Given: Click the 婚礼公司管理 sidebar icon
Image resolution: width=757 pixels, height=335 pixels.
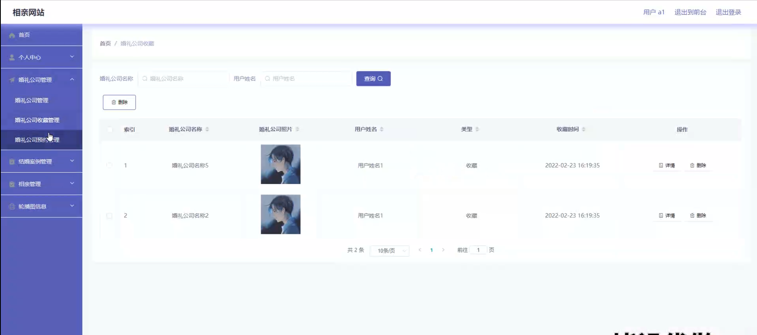Looking at the screenshot, I should pyautogui.click(x=12, y=80).
